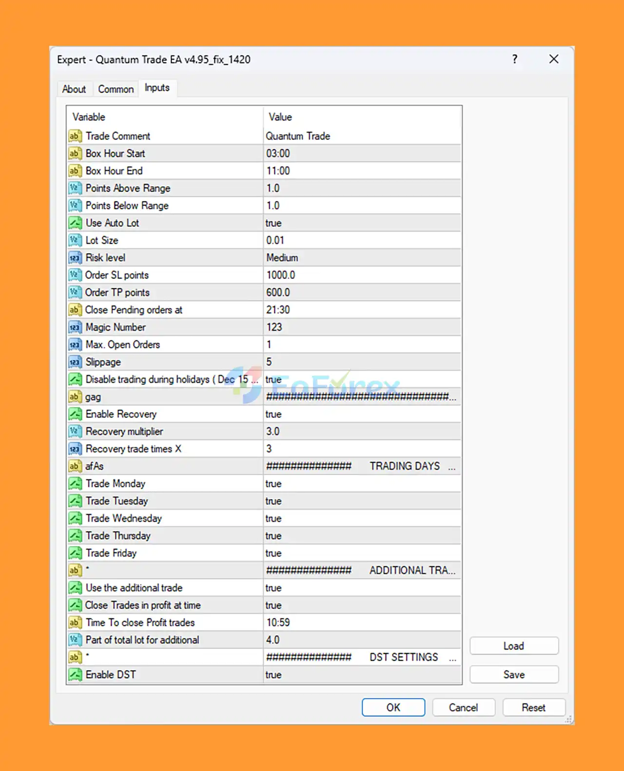
Task: Click the string icon beside afAs
Action: click(75, 466)
